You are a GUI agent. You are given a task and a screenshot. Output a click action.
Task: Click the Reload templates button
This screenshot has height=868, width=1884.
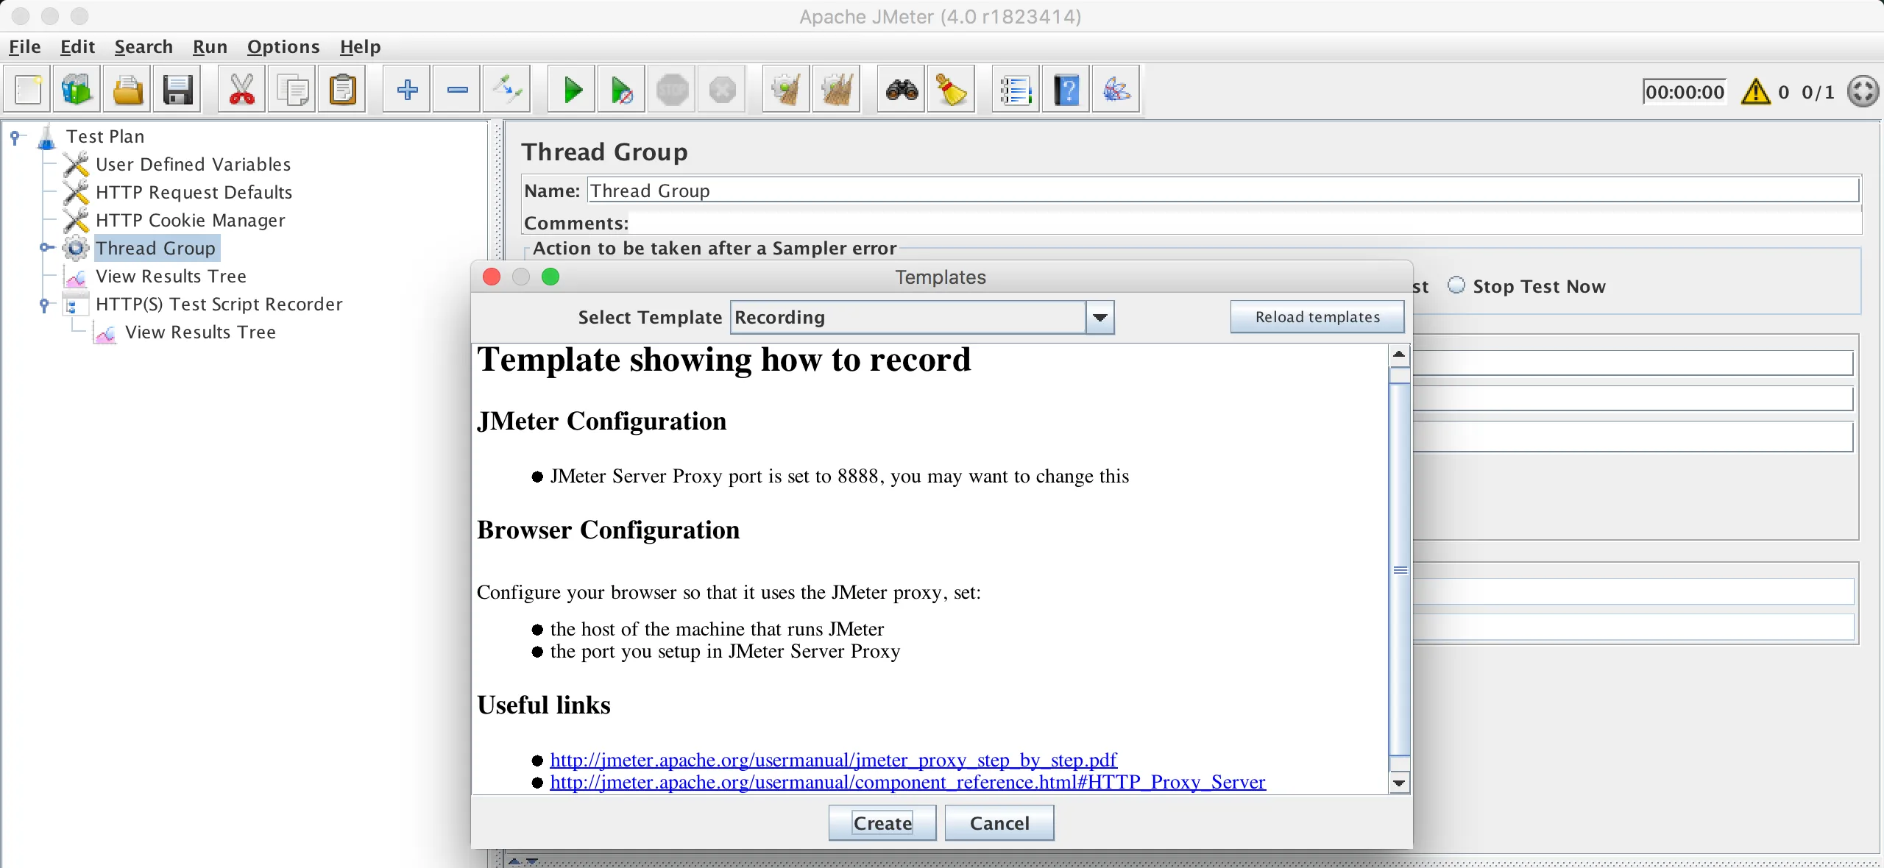coord(1317,317)
